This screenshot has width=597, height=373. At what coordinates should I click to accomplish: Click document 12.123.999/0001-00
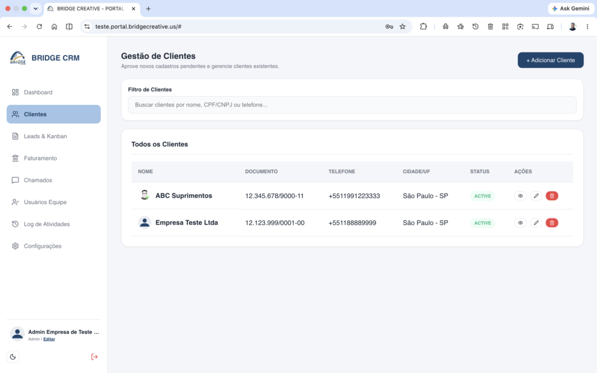pos(275,223)
